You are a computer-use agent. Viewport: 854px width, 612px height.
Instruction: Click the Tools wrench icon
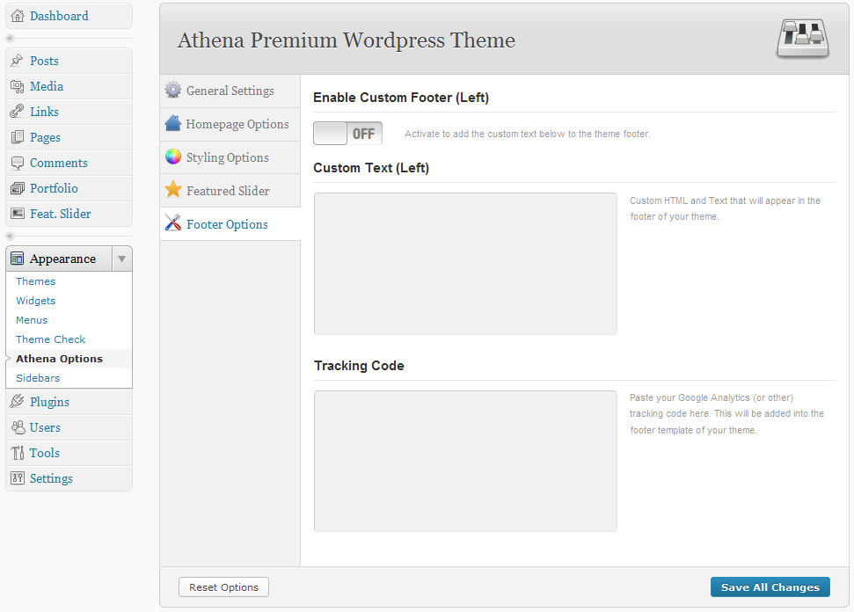18,453
